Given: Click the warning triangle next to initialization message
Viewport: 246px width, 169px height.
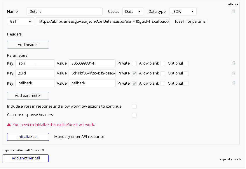Looking at the screenshot, I should point(9,124).
